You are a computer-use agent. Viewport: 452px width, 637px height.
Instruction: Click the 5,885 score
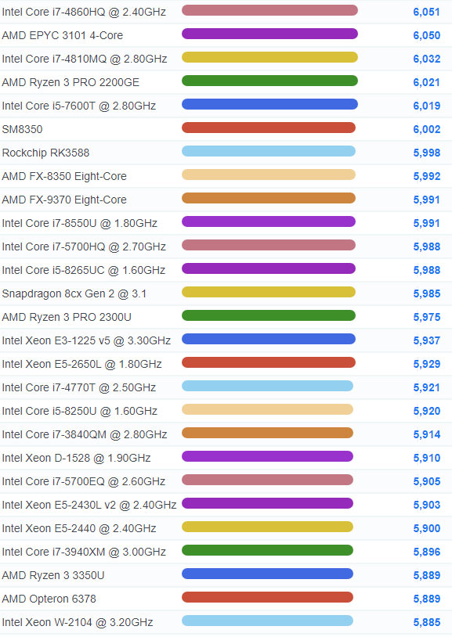427,622
